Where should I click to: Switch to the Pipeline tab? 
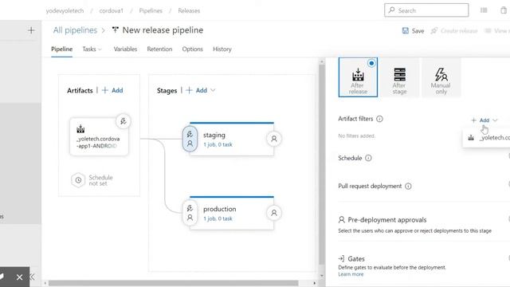62,49
